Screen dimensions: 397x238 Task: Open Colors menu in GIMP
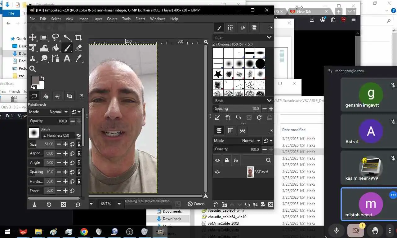coord(112,19)
